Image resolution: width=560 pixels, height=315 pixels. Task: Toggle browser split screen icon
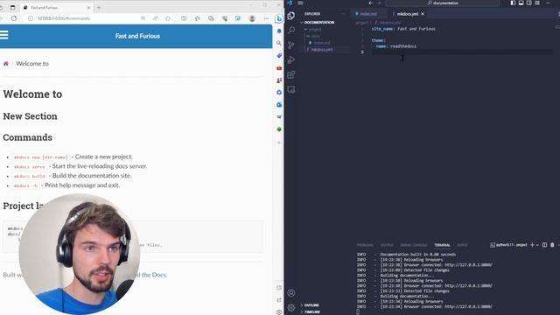point(184,18)
